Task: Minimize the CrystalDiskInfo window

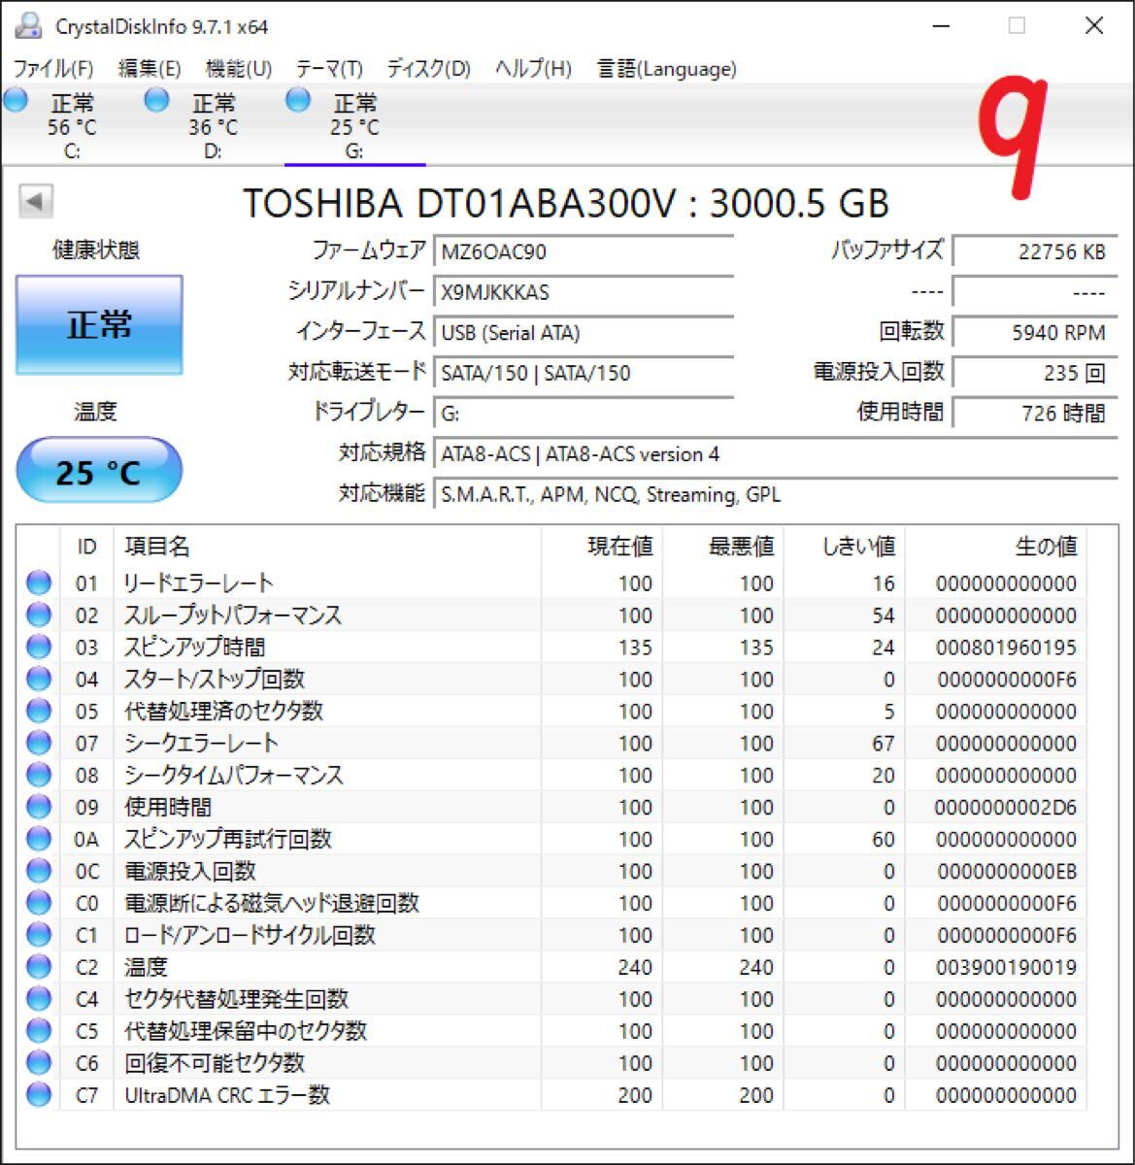Action: click(x=939, y=26)
